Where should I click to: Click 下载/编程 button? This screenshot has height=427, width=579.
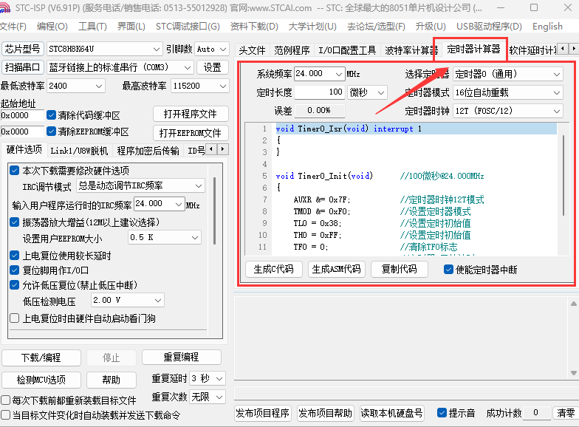click(x=41, y=358)
